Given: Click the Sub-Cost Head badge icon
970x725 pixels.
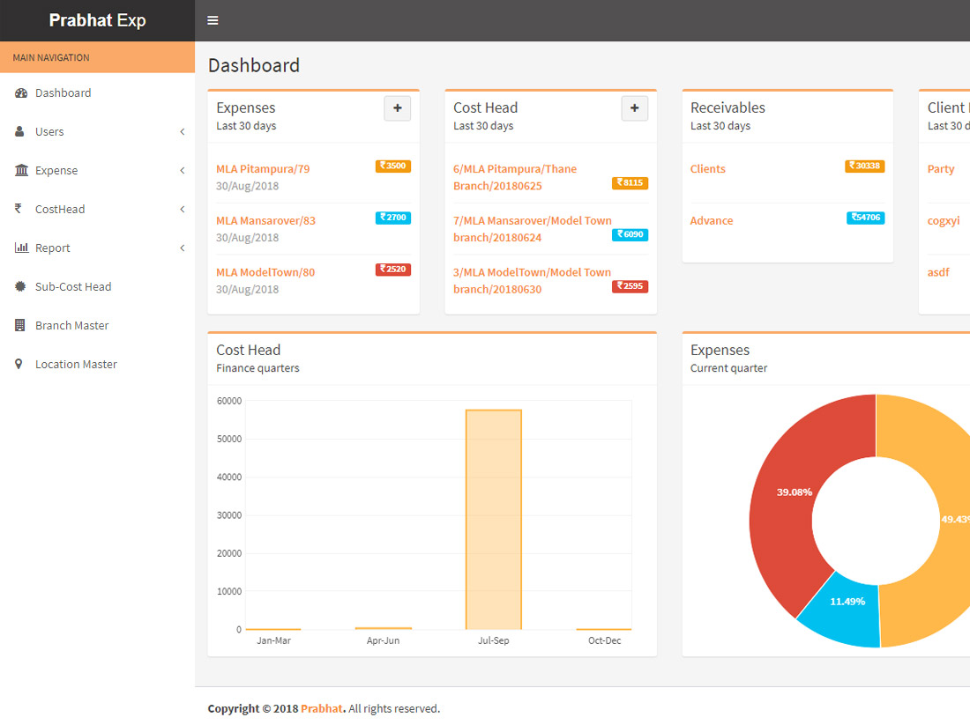Looking at the screenshot, I should coord(20,287).
